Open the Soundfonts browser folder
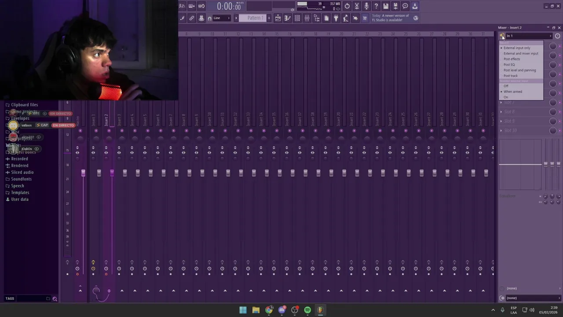563x317 pixels. (x=21, y=179)
